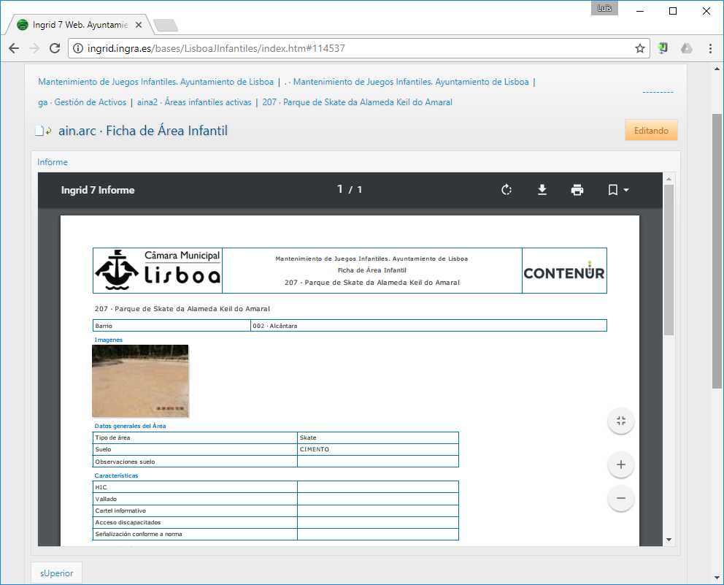Select the Informe tab

[x=53, y=162]
